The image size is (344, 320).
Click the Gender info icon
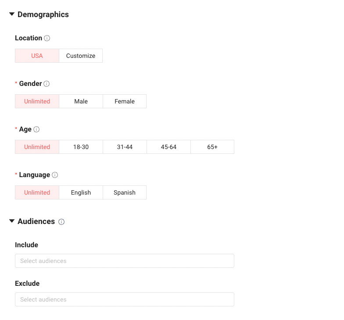47,84
